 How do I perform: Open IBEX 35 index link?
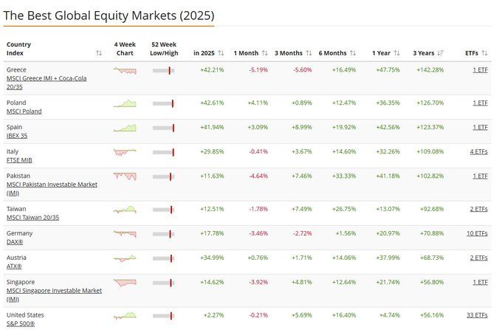click(16, 136)
